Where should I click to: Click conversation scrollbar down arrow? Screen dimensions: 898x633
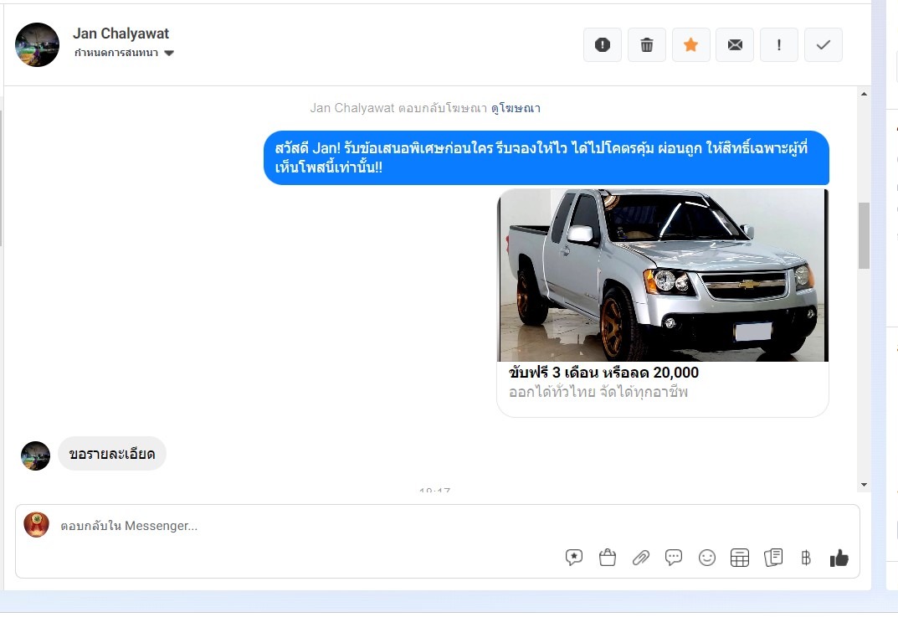864,485
